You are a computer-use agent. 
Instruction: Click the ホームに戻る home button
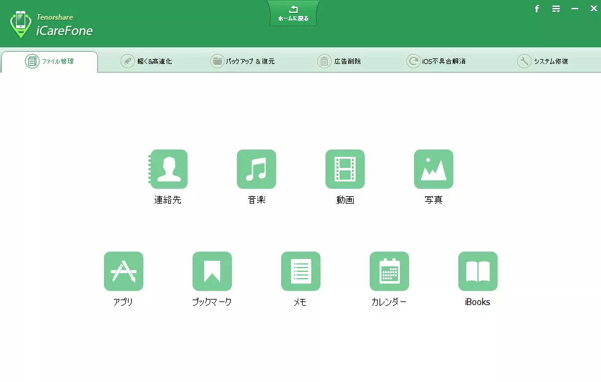(x=293, y=14)
